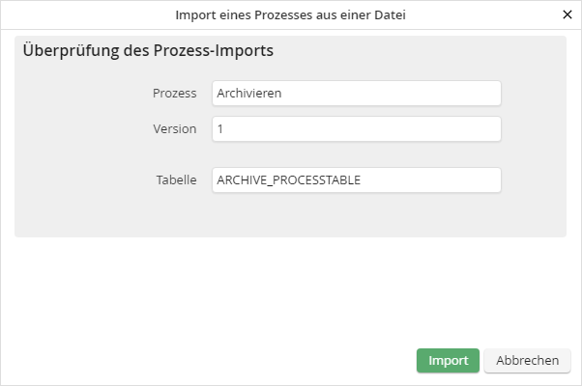The height and width of the screenshot is (386, 582).
Task: Click empty gray area right of the heading
Action: point(435,52)
